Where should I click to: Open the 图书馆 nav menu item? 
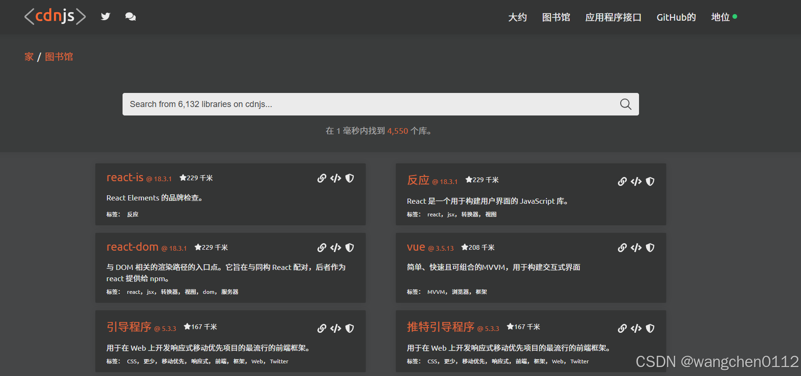point(556,17)
